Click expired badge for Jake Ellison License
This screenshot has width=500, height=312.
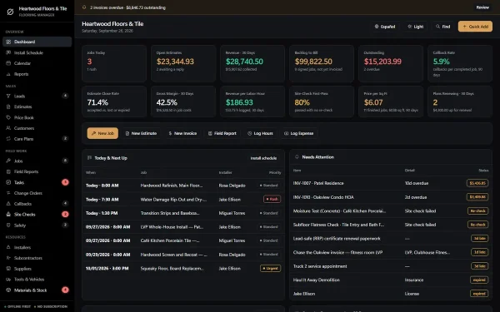click(479, 294)
